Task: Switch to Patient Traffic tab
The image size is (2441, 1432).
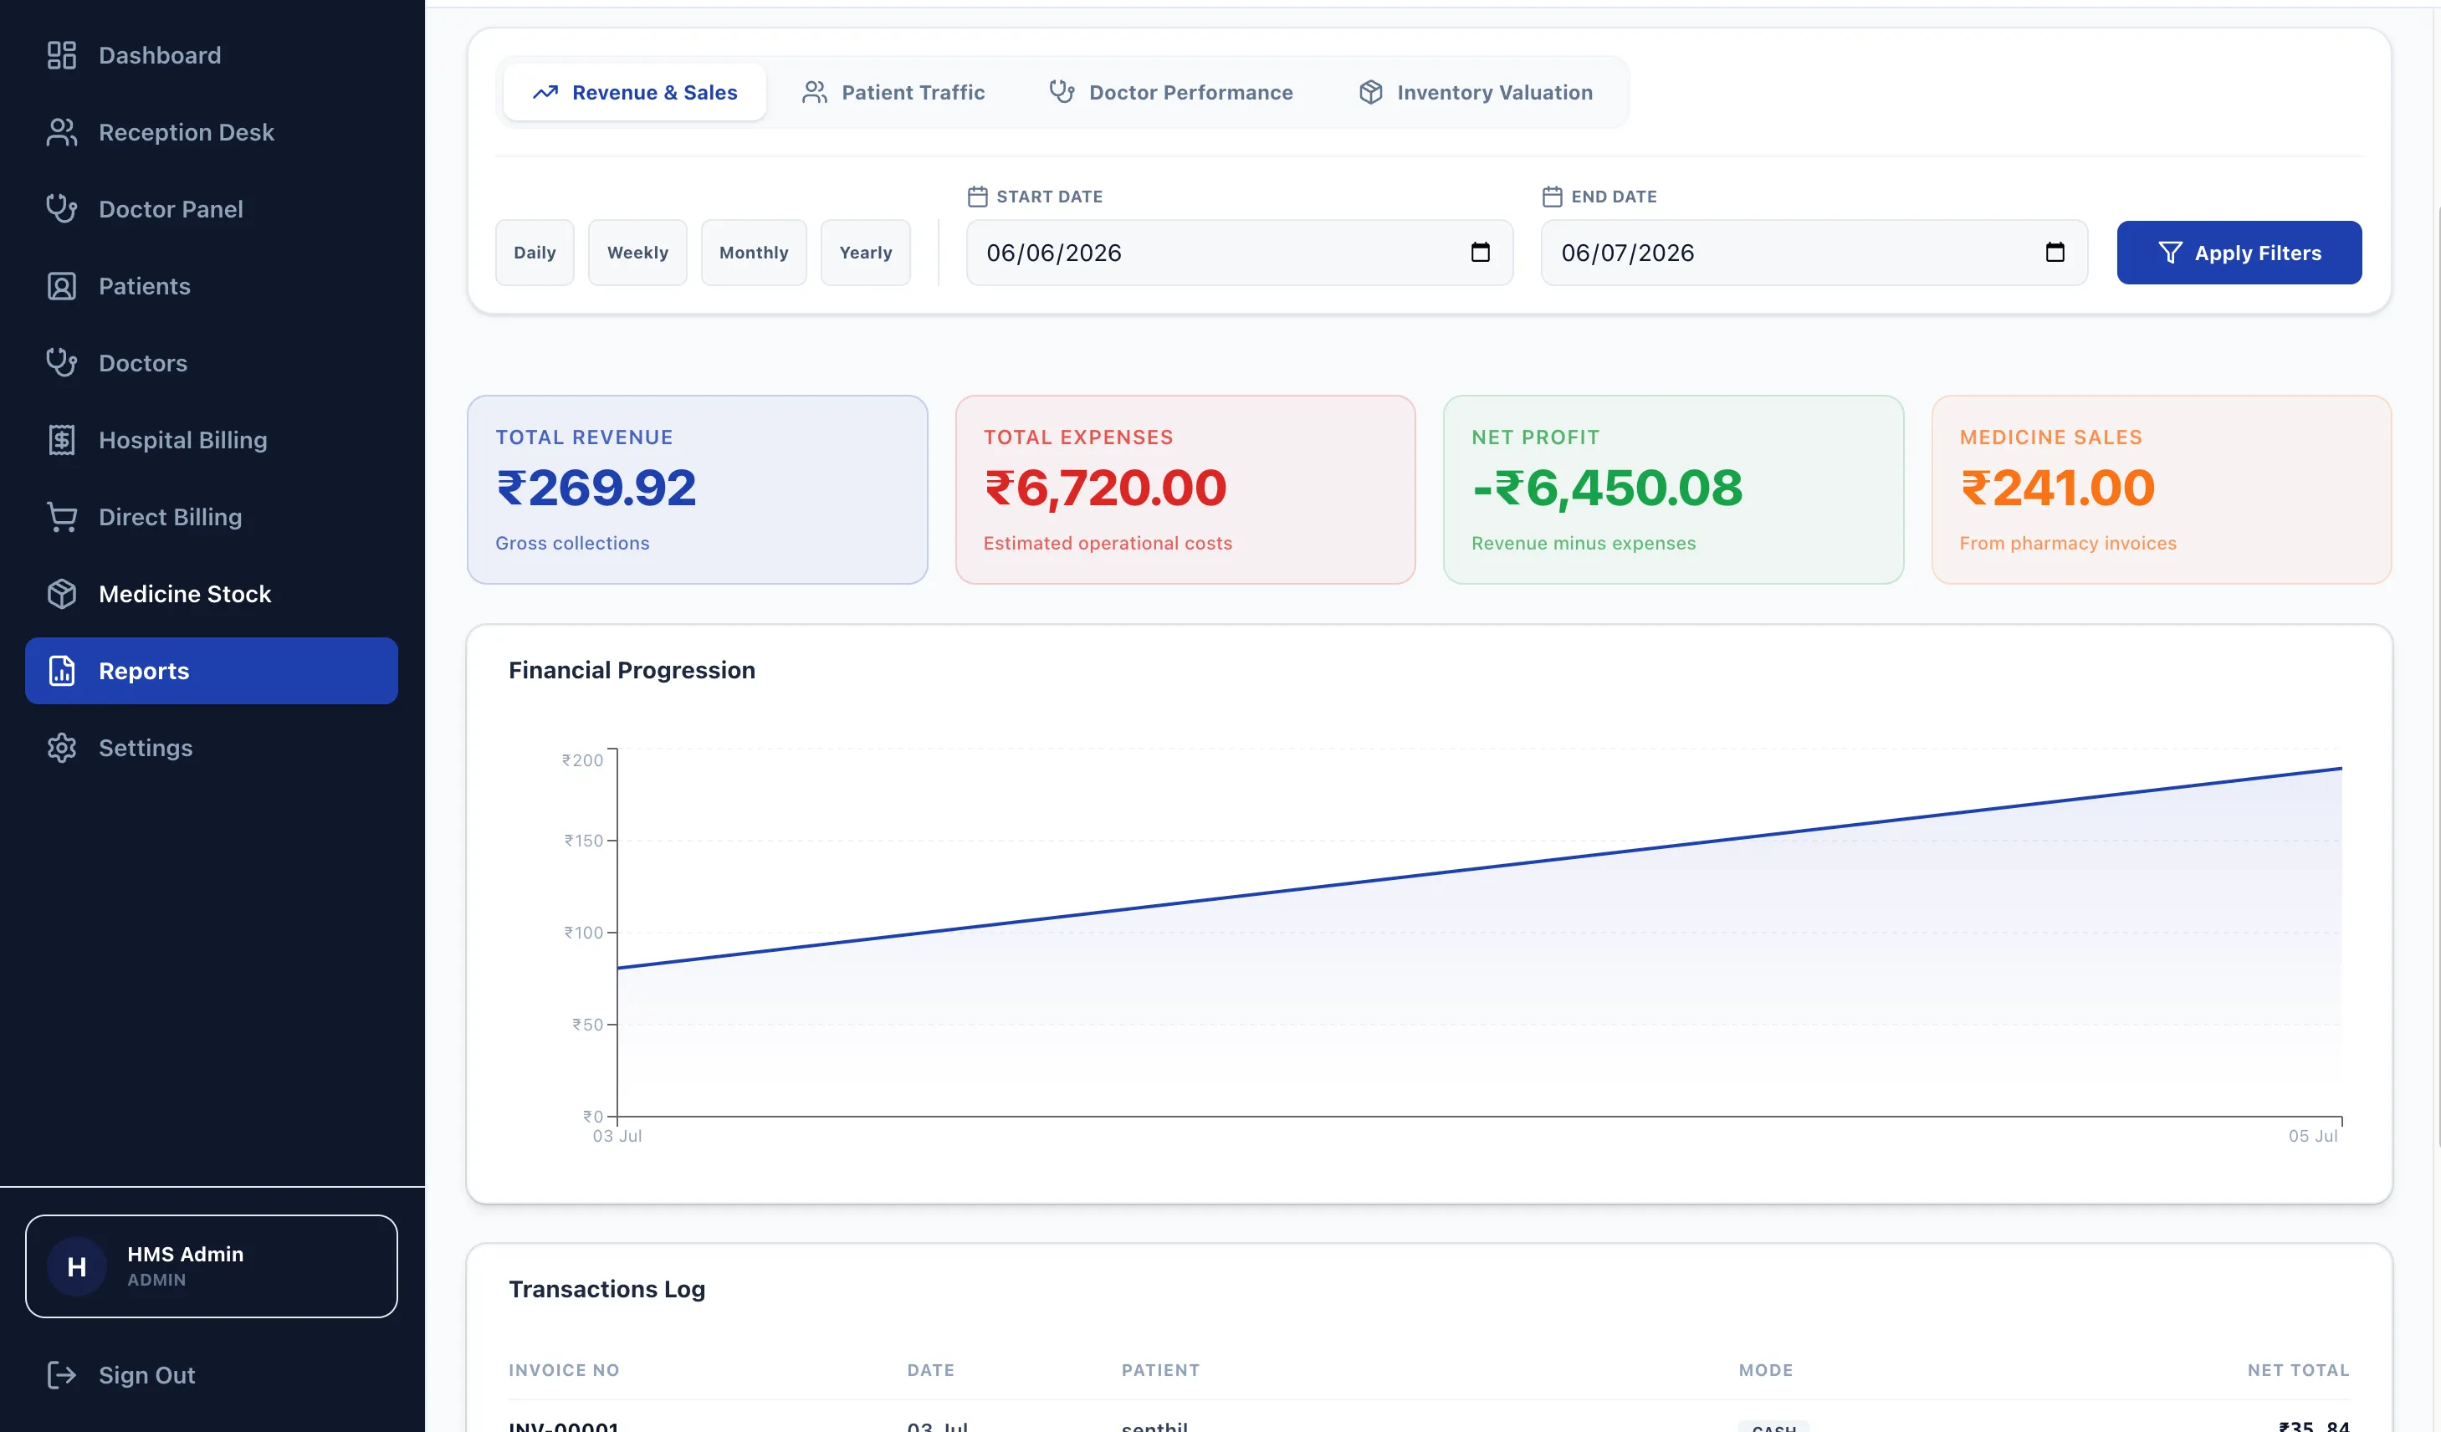Action: [893, 92]
